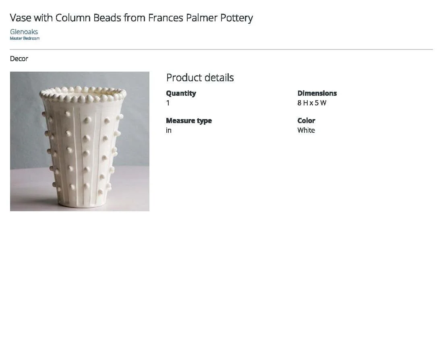443x342 pixels.
Task: Open the Glenoaks project link
Action: [24, 31]
